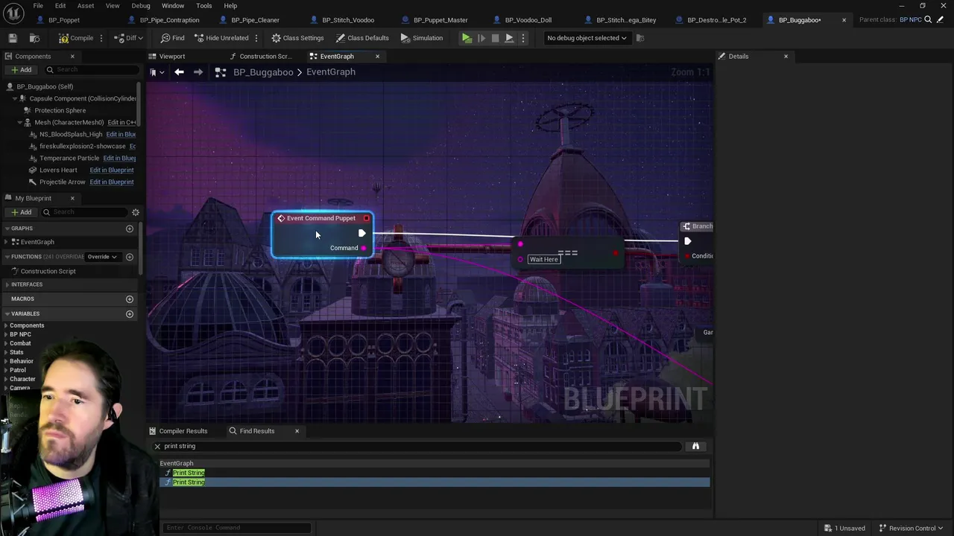Switch to Construction Script tab
This screenshot has width=954, height=536.
pyautogui.click(x=265, y=57)
